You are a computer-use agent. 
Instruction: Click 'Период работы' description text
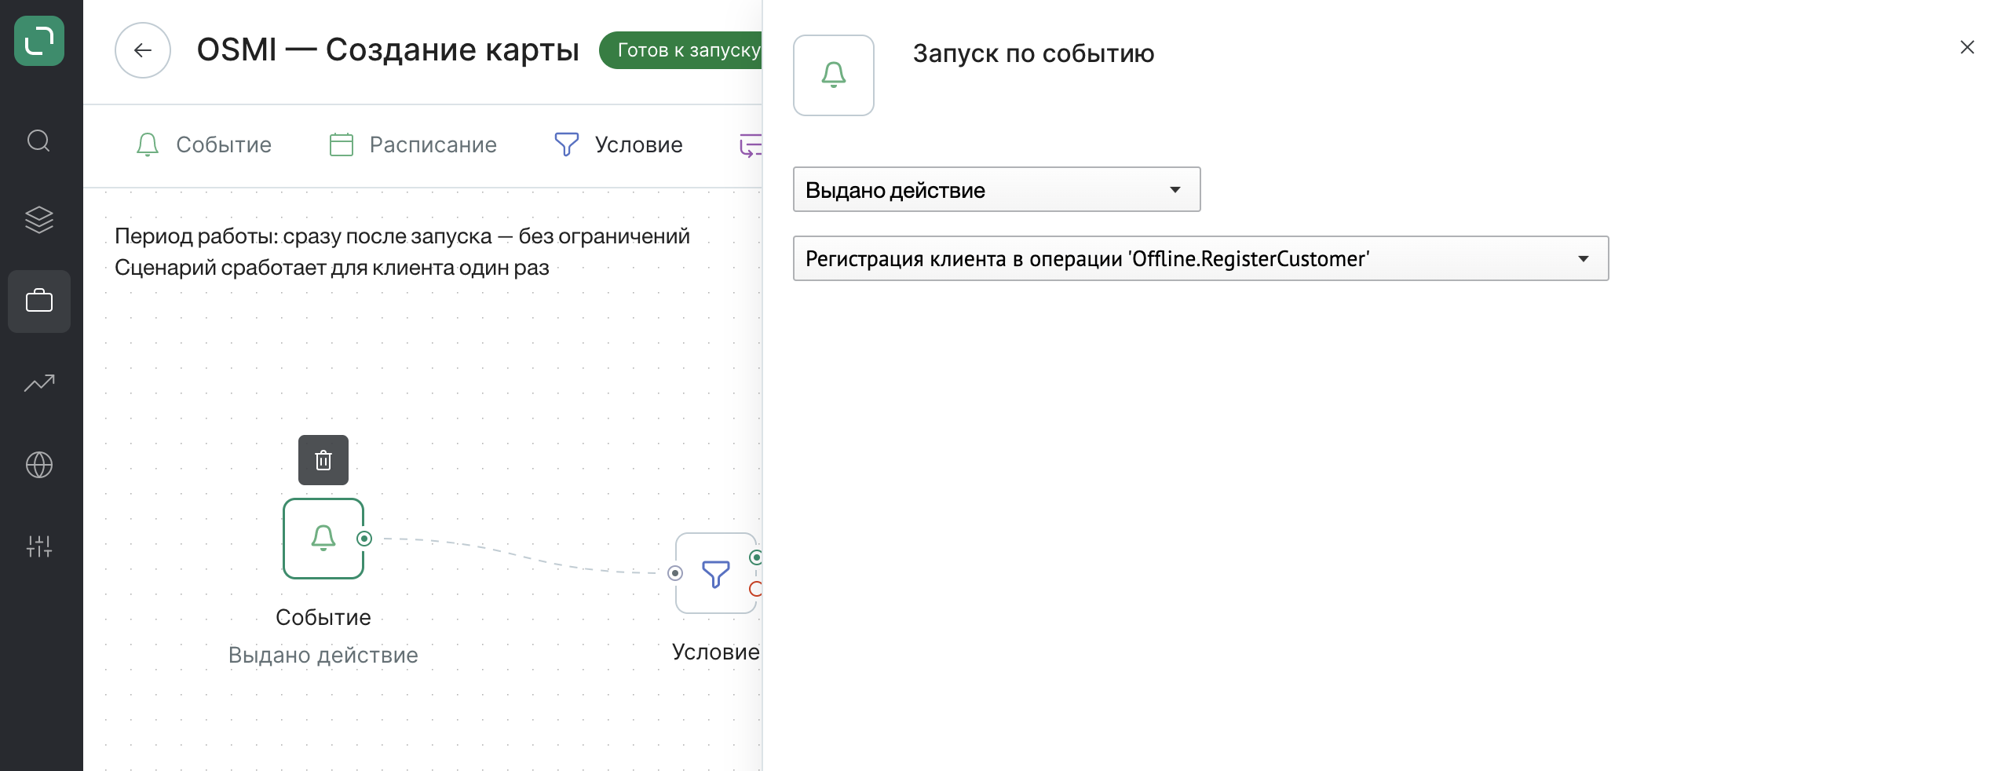402,236
